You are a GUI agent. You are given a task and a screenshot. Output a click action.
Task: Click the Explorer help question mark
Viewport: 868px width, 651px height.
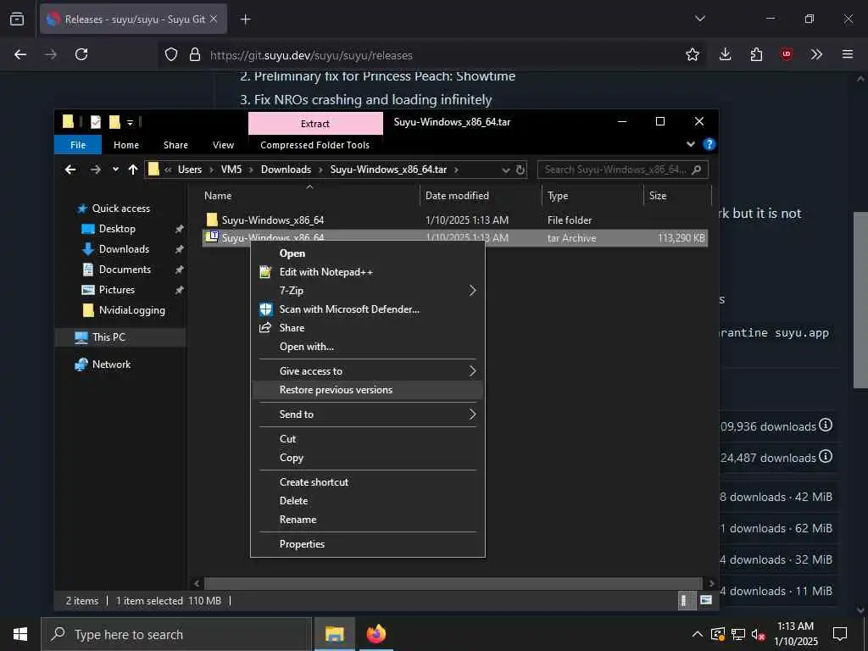[x=709, y=144]
